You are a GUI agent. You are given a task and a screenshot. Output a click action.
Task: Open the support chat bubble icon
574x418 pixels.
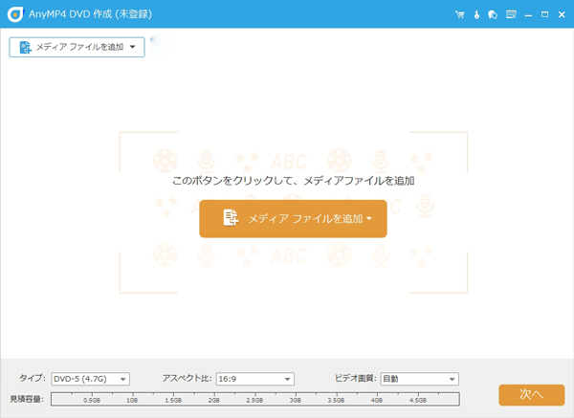(x=493, y=14)
